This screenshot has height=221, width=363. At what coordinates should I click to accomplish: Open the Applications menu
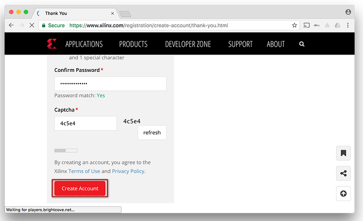pyautogui.click(x=84, y=44)
